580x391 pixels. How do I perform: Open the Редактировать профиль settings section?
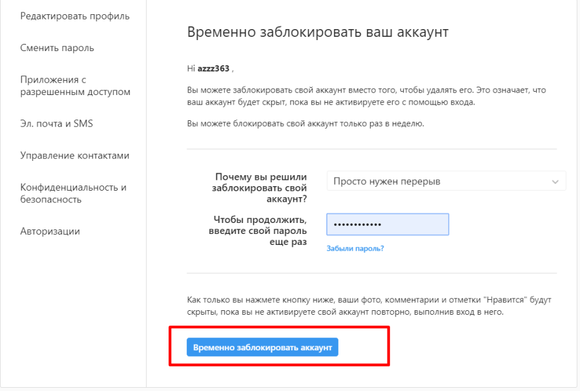75,16
